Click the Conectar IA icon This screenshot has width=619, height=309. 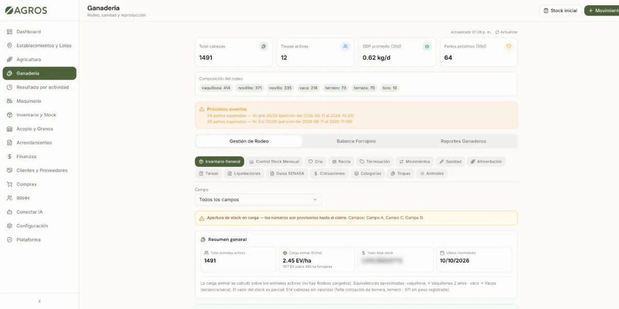point(9,212)
